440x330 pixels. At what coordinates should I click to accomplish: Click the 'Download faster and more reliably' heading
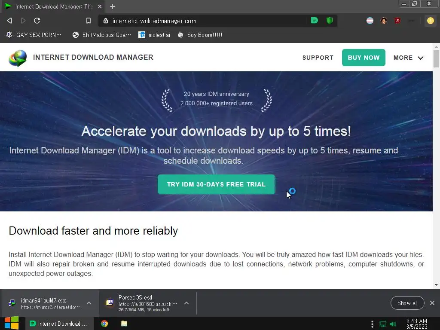coord(93,231)
